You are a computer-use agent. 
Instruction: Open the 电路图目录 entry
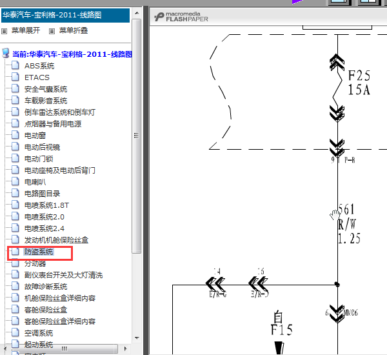(x=42, y=194)
